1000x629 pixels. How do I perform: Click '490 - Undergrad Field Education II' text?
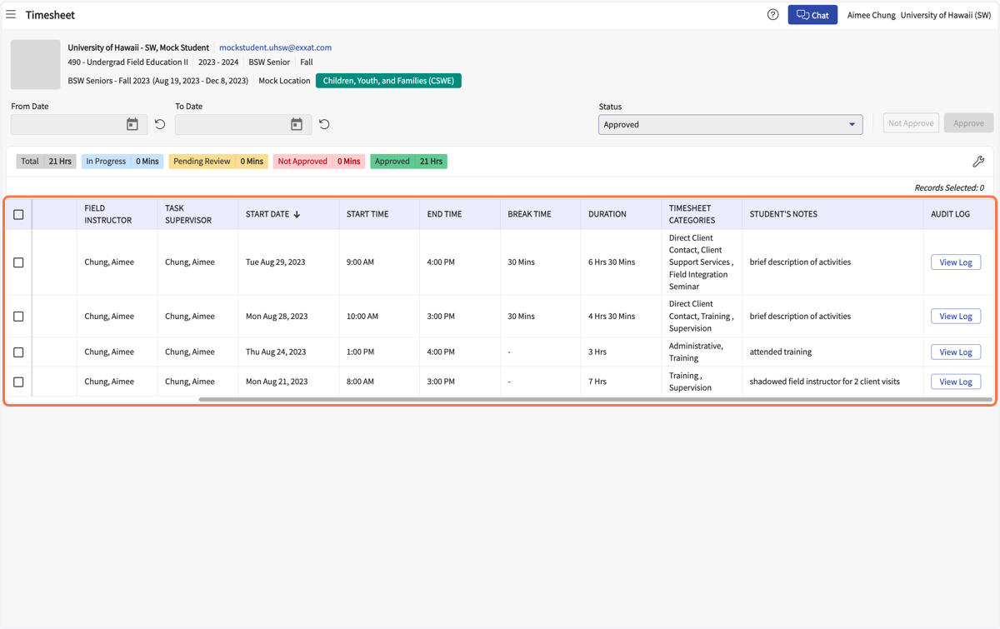click(x=128, y=62)
